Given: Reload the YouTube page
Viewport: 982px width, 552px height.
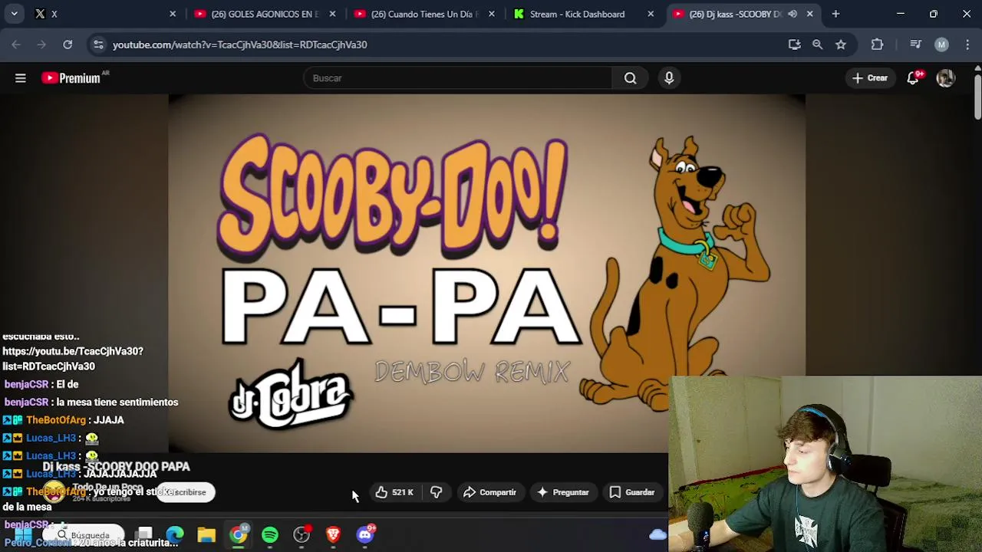Looking at the screenshot, I should tap(68, 44).
